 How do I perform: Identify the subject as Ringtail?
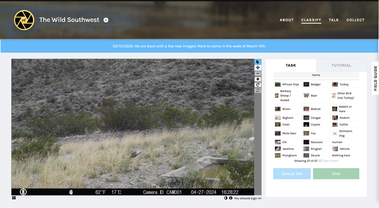coord(316,149)
